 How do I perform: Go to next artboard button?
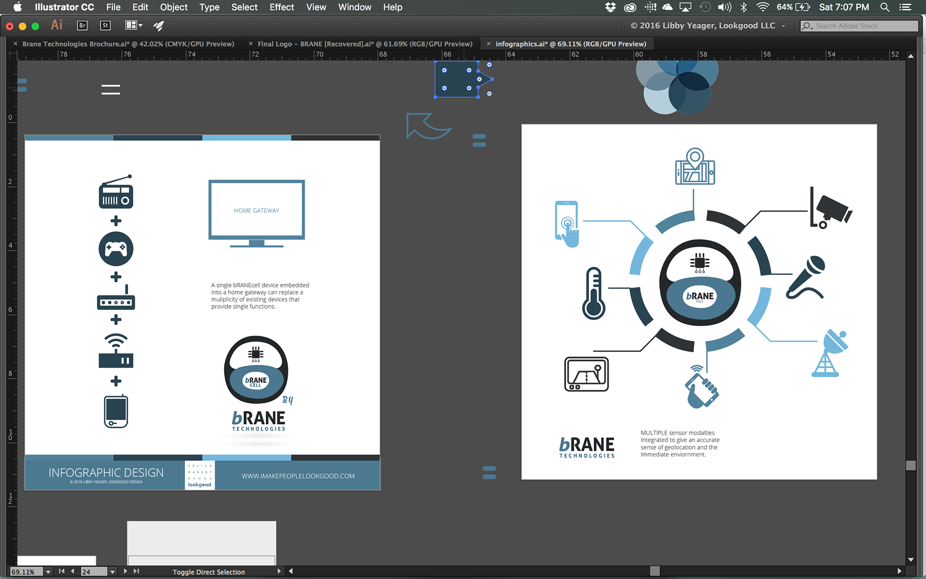pos(125,571)
